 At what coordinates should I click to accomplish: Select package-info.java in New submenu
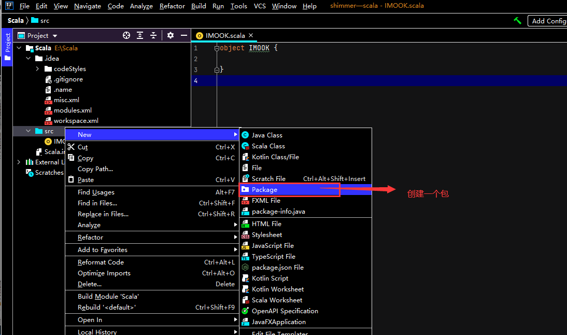(x=306, y=211)
